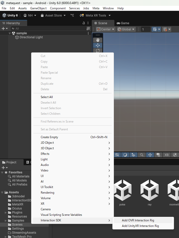Expand the Plugins folder
The width and height of the screenshot is (179, 238).
point(6,213)
